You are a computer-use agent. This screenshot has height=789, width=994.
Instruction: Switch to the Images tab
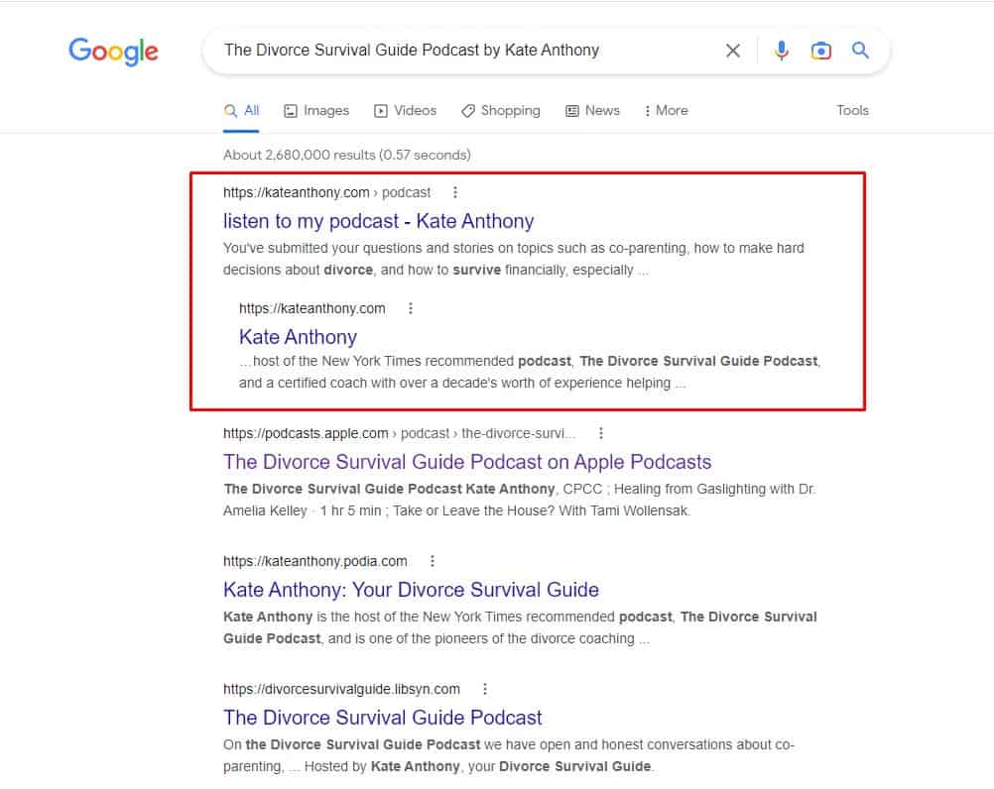point(316,111)
